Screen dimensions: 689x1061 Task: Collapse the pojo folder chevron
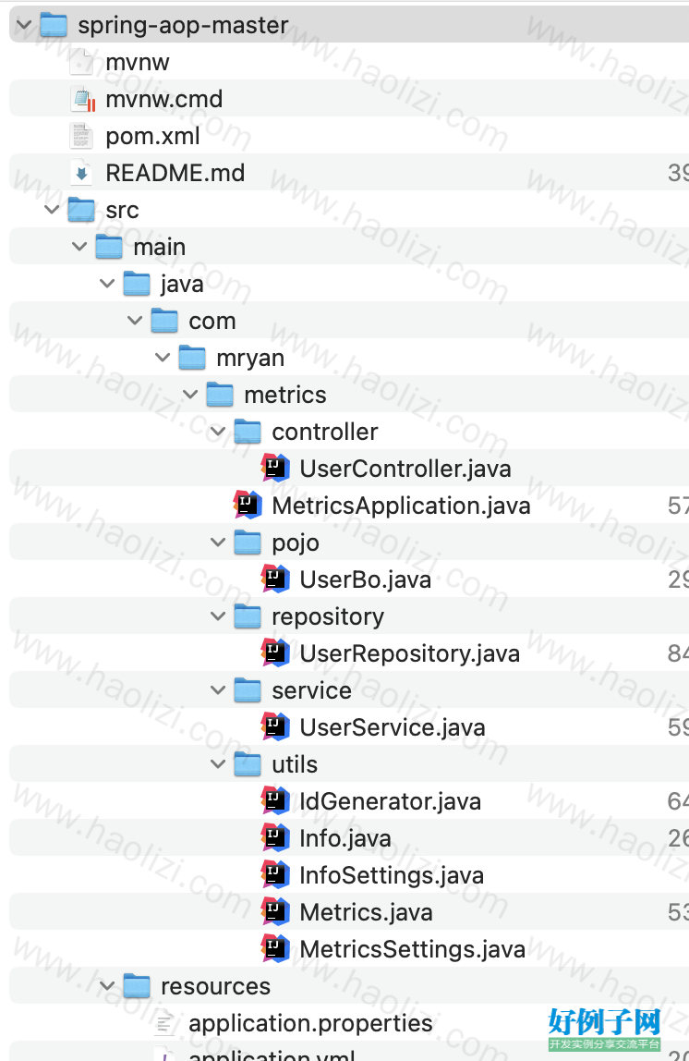pyautogui.click(x=218, y=543)
